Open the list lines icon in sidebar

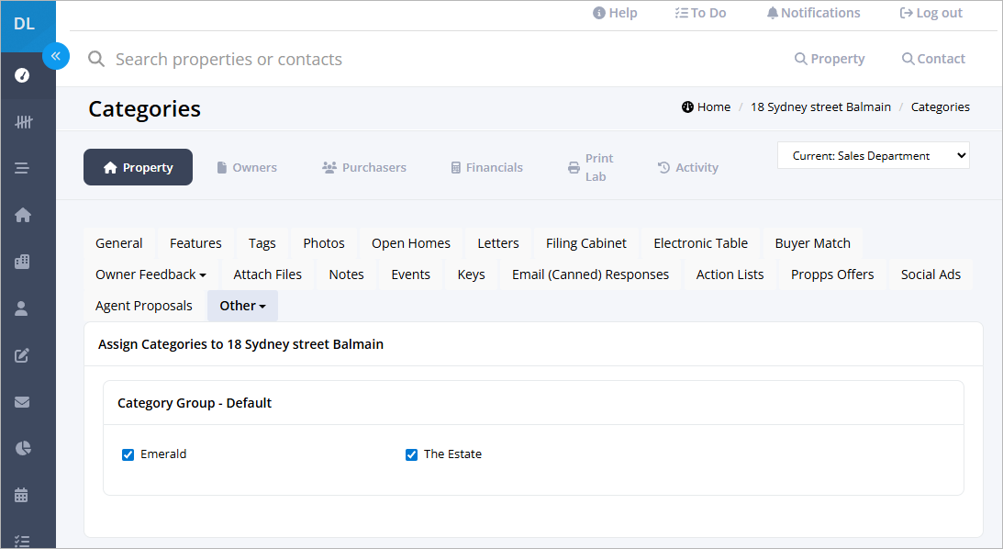pyautogui.click(x=22, y=168)
